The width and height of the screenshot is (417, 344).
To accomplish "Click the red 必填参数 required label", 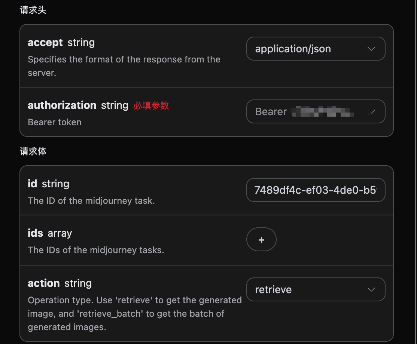I will (151, 106).
